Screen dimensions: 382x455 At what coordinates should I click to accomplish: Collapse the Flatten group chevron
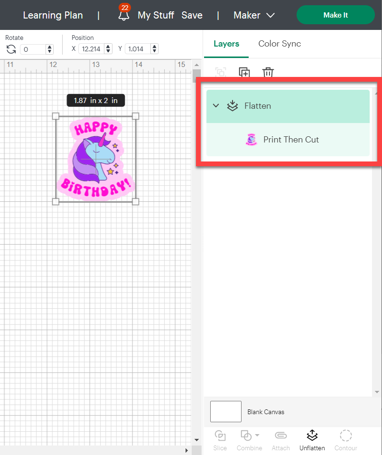pos(216,105)
